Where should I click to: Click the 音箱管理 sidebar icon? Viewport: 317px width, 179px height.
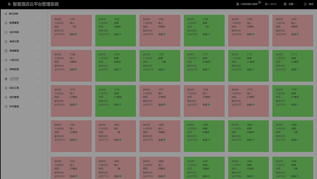(x=6, y=51)
